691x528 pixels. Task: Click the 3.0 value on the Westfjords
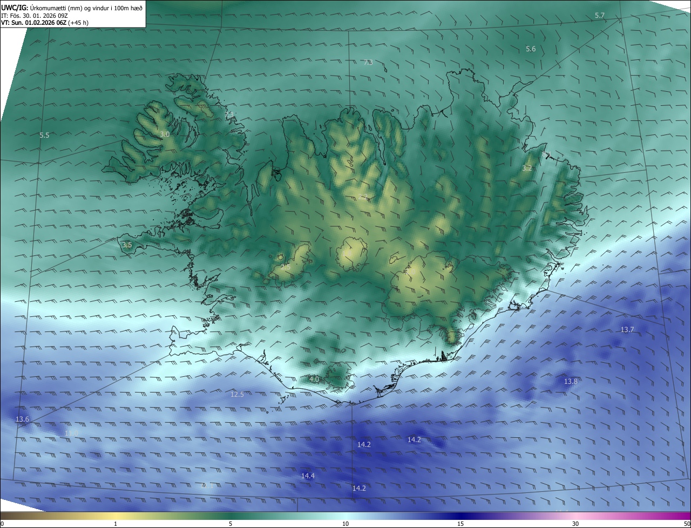click(165, 134)
